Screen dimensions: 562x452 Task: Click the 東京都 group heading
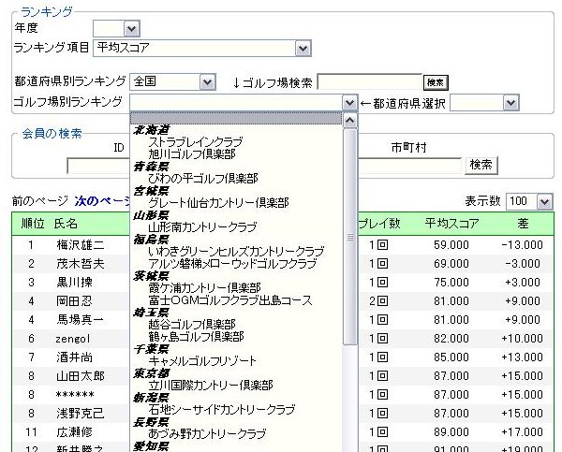151,373
